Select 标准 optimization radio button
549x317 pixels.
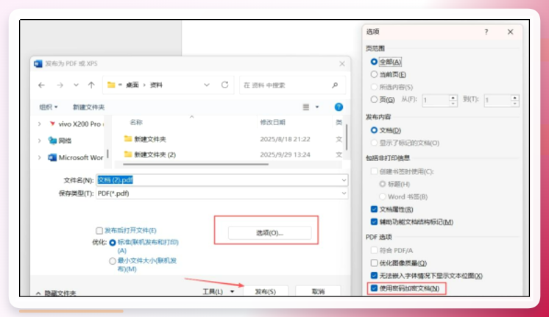pos(113,243)
